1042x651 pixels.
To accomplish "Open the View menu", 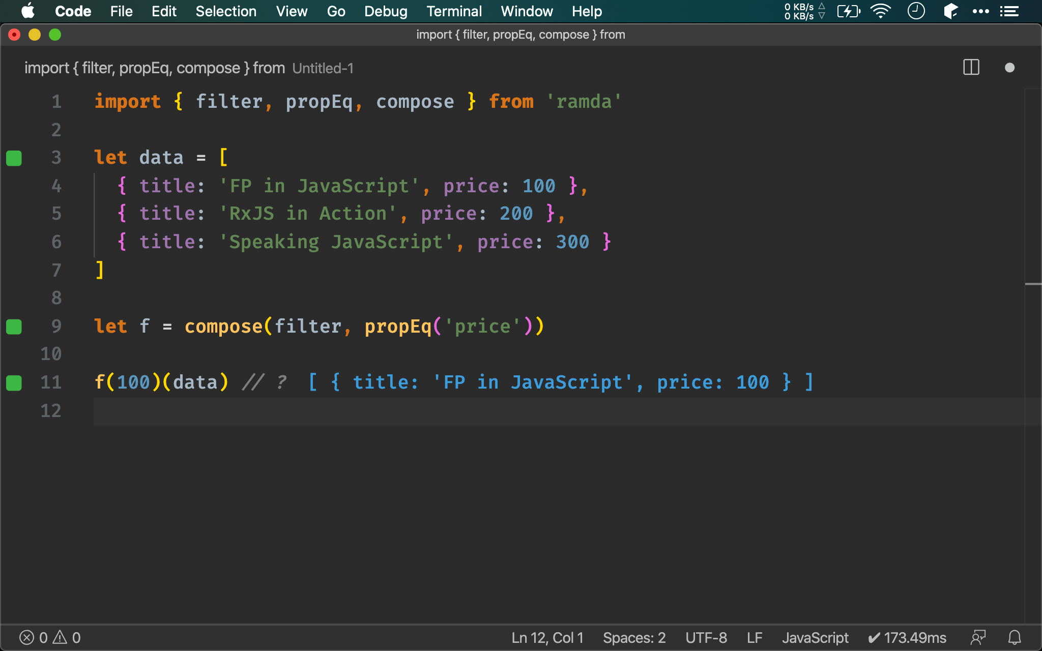I will coord(292,11).
